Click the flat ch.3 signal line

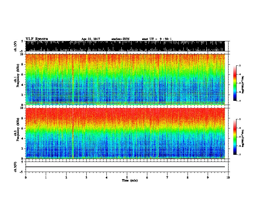coord(125,167)
